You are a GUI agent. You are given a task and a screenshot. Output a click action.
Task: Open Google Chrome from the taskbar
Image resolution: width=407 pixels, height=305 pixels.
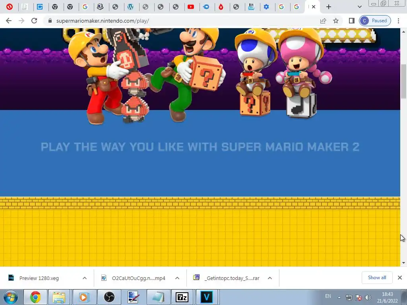(x=35, y=297)
